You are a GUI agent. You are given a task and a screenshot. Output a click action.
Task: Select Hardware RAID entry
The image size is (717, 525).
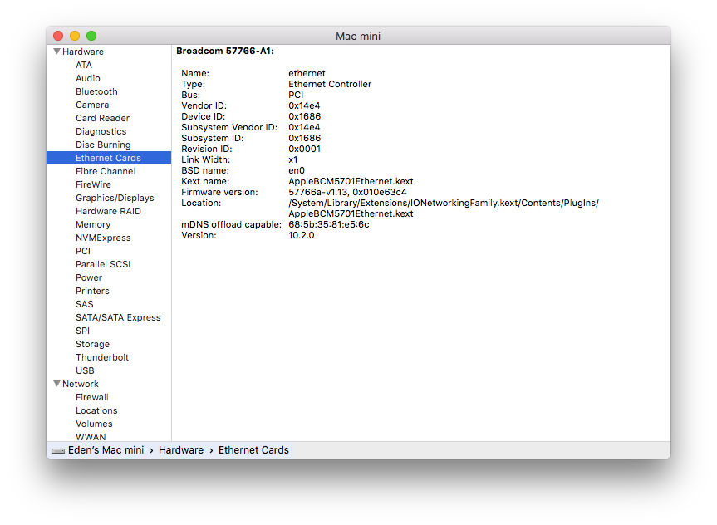pyautogui.click(x=108, y=211)
